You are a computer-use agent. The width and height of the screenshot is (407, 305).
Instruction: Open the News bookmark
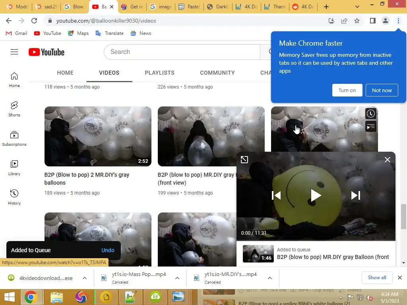[141, 33]
